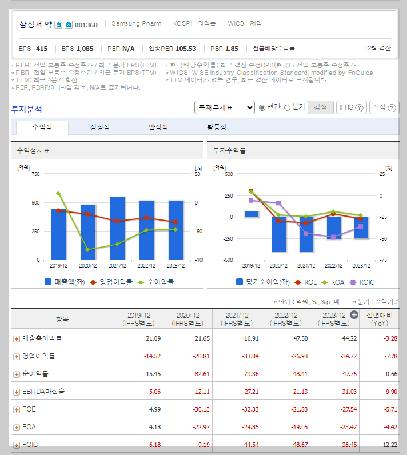Image resolution: width=407 pixels, height=455 pixels.
Task: Switch to the 수익성 tab
Action: click(42, 127)
